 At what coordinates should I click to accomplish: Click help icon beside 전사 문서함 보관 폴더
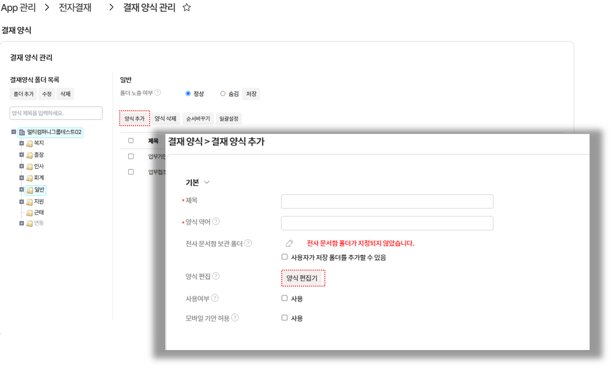(248, 243)
